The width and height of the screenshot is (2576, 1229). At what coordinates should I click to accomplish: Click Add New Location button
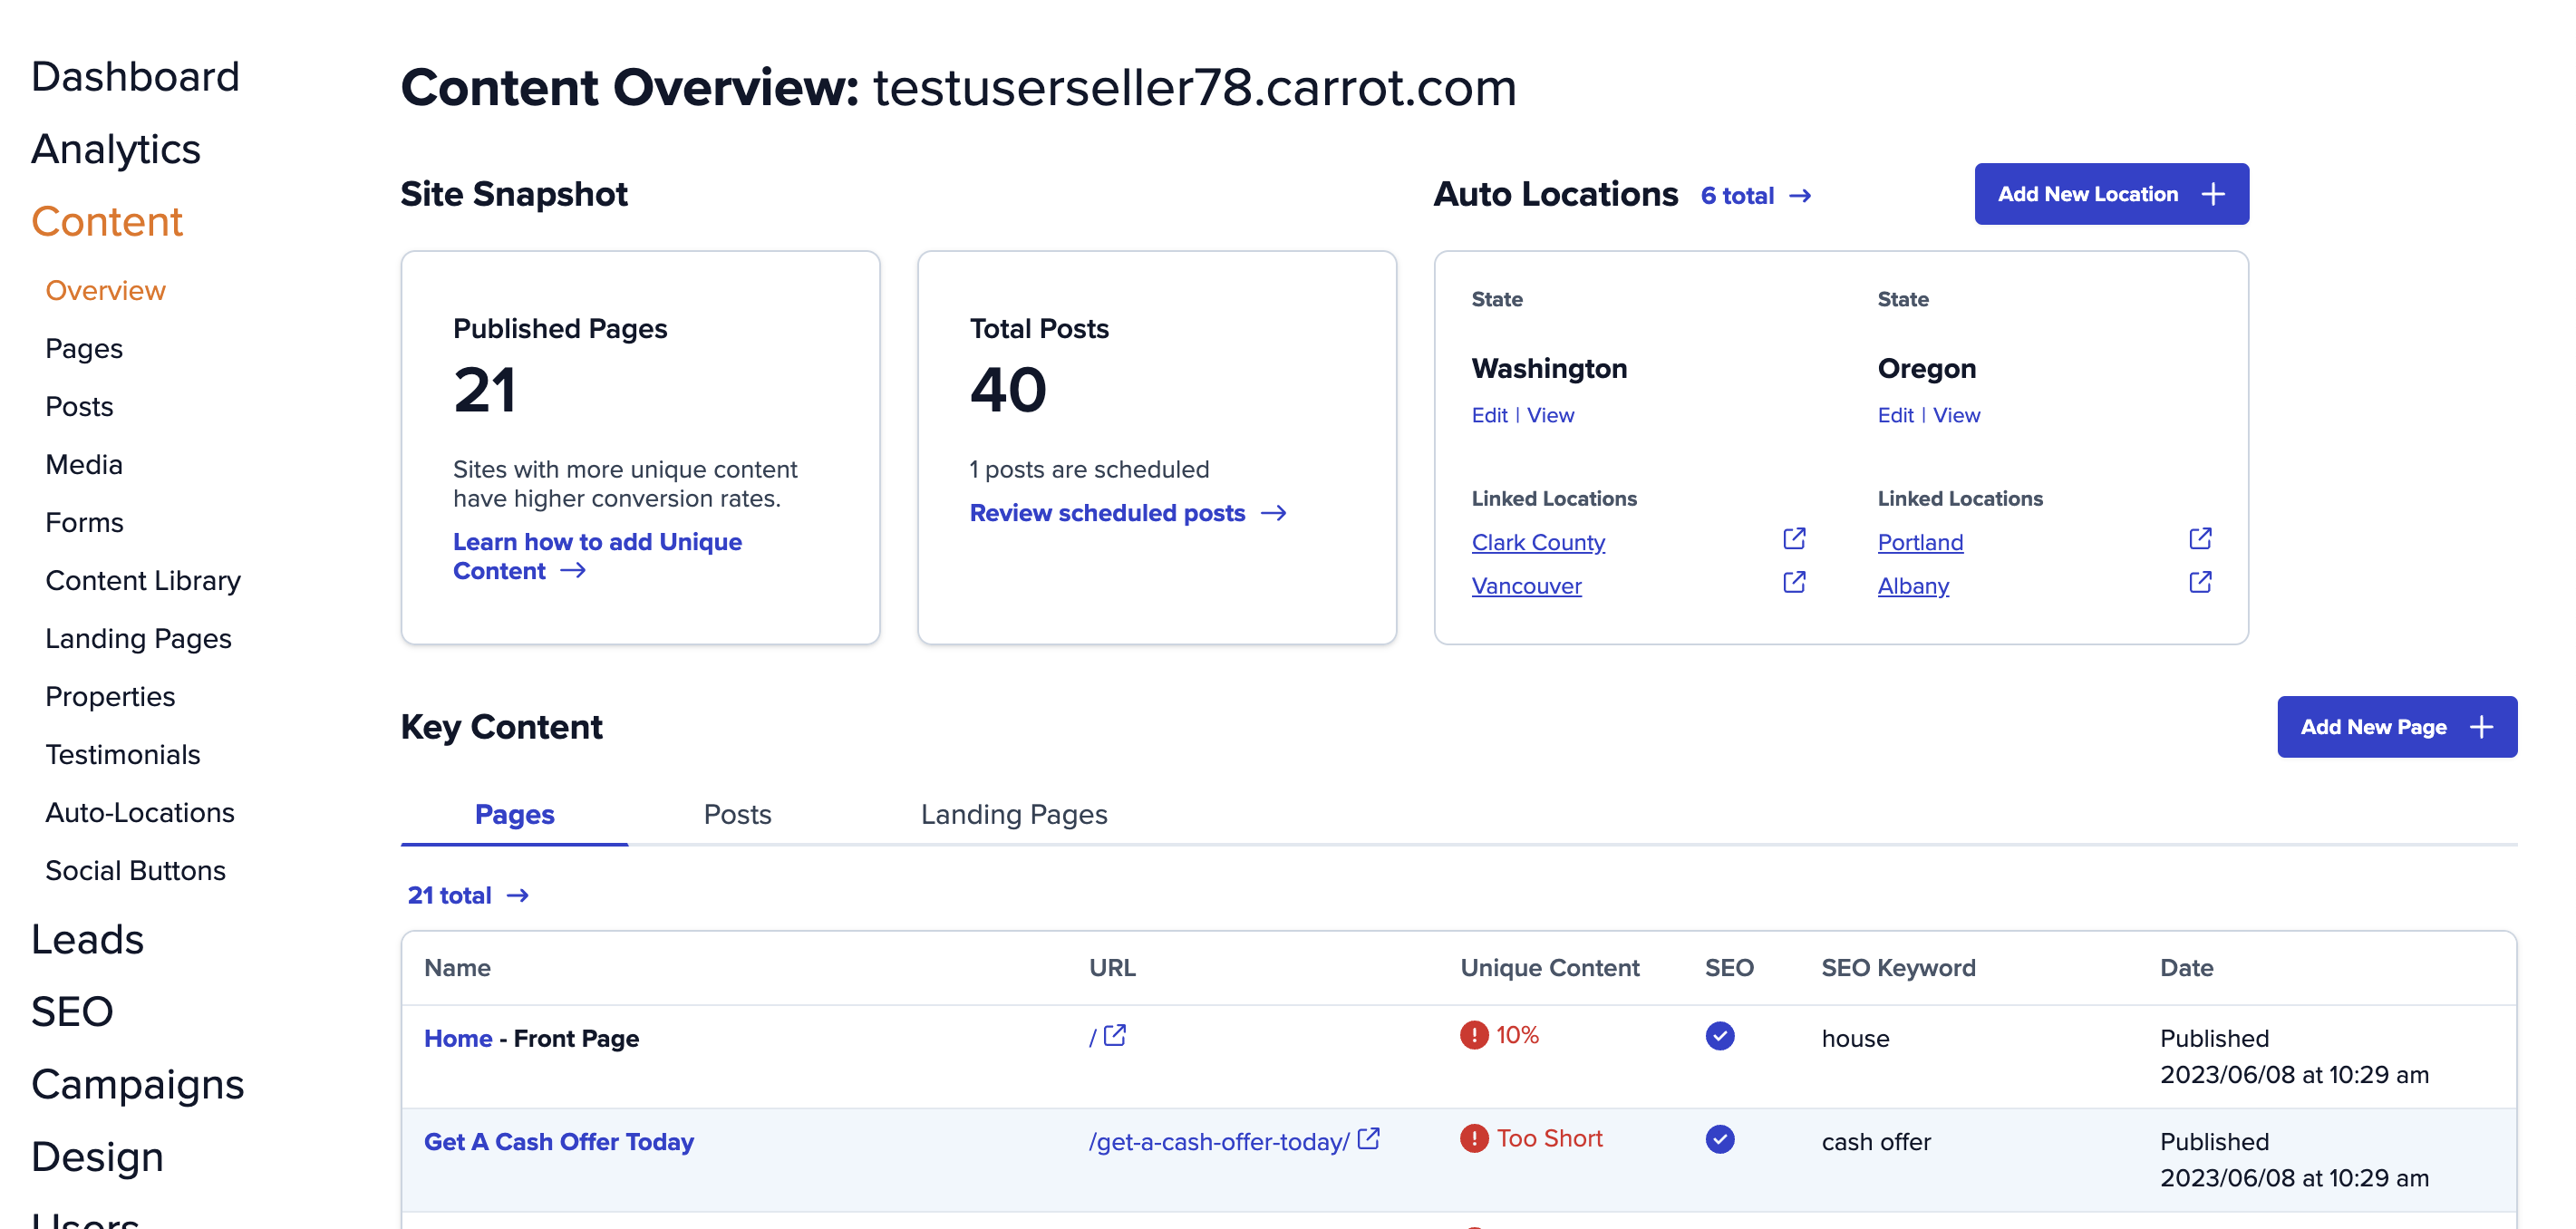(x=2111, y=194)
